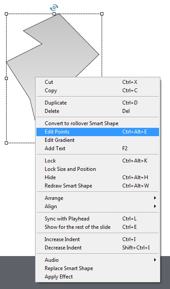This screenshot has height=289, width=170.
Task: Click the bottom-left resize handle
Action: tap(6, 143)
